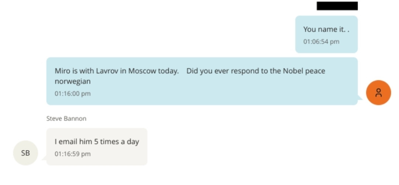Select the "You name it. ." message bubble

(326, 34)
